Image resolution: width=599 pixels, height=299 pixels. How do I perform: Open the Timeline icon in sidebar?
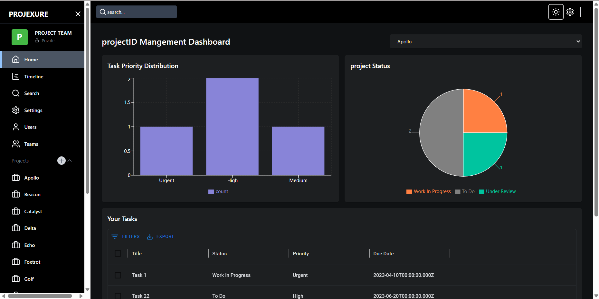pos(16,76)
